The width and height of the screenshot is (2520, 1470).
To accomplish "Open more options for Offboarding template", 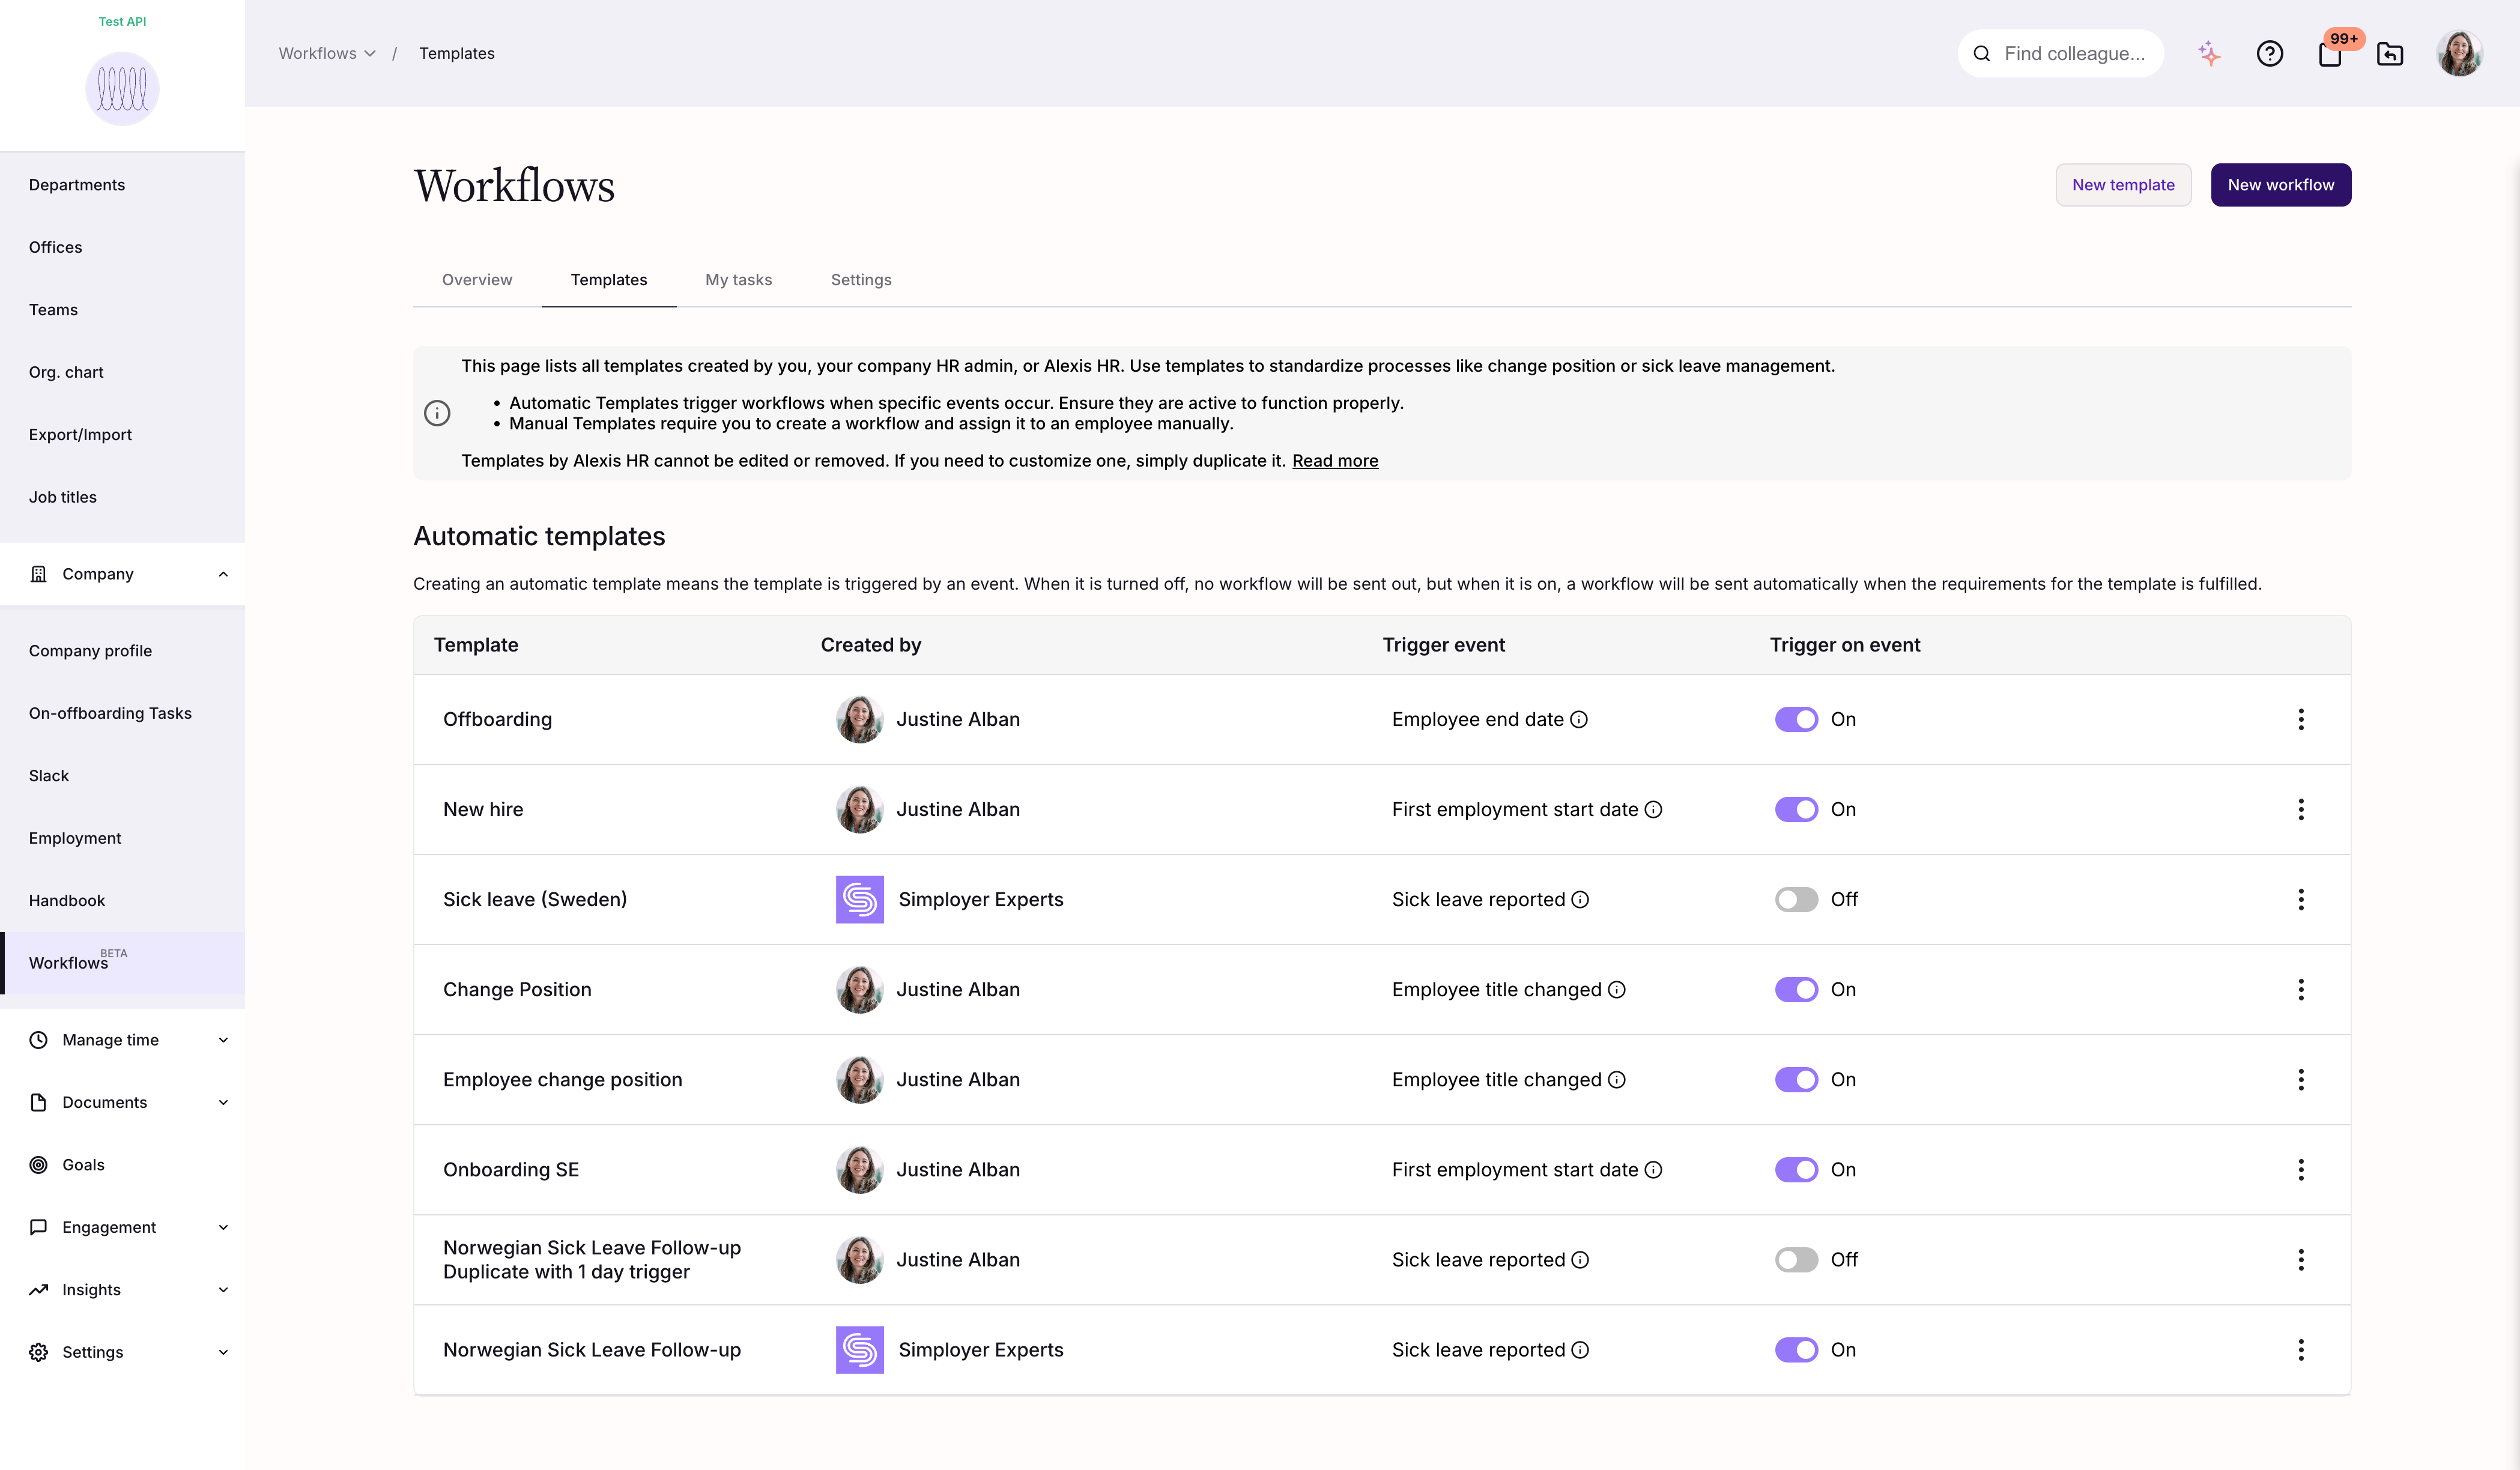I will tap(2301, 719).
